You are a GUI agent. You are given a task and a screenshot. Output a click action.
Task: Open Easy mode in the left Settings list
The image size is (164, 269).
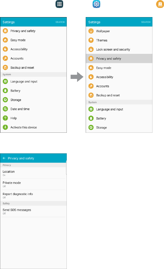pos(33,40)
